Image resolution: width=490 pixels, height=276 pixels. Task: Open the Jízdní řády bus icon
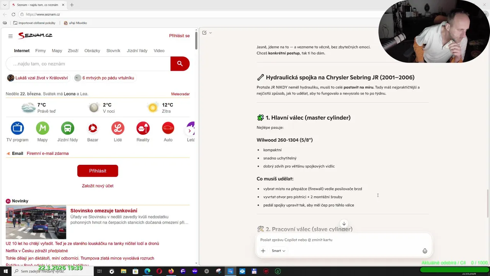[68, 128]
